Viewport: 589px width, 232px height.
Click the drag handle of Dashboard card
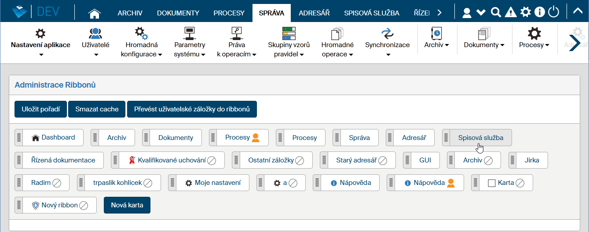tap(19, 137)
